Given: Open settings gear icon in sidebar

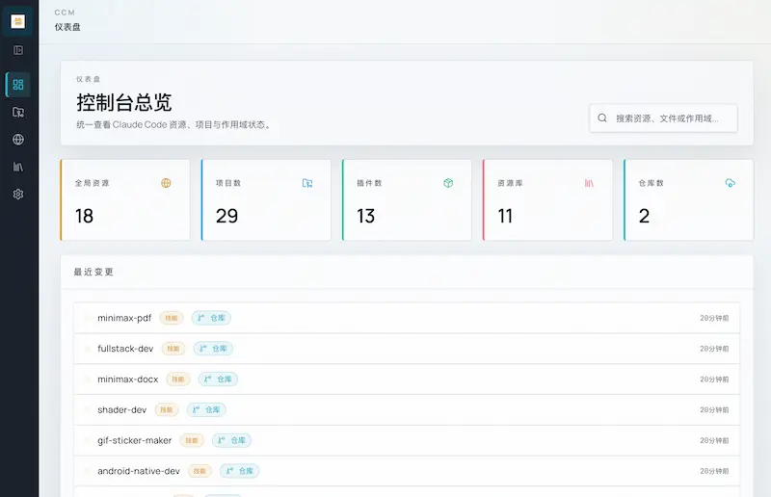Looking at the screenshot, I should 18,194.
